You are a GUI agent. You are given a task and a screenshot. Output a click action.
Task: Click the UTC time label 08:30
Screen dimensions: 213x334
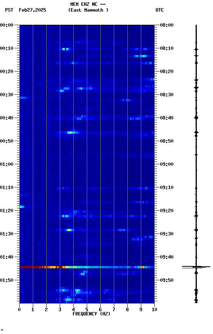pos(167,95)
